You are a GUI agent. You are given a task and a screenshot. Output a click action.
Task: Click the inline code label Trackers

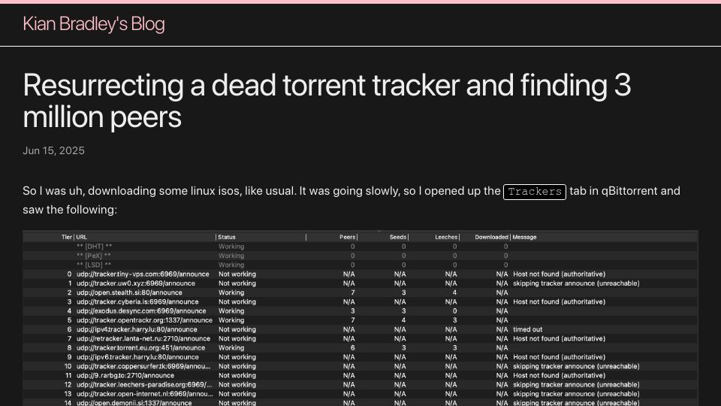tap(534, 192)
